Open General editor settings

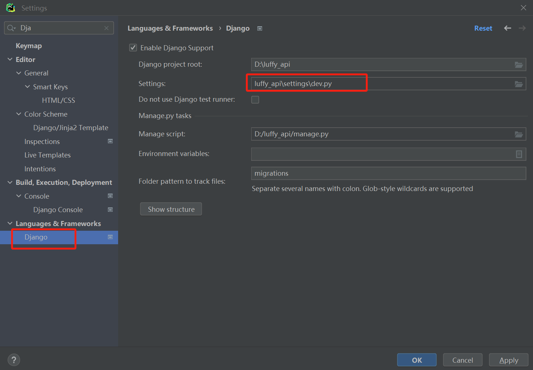coord(36,73)
